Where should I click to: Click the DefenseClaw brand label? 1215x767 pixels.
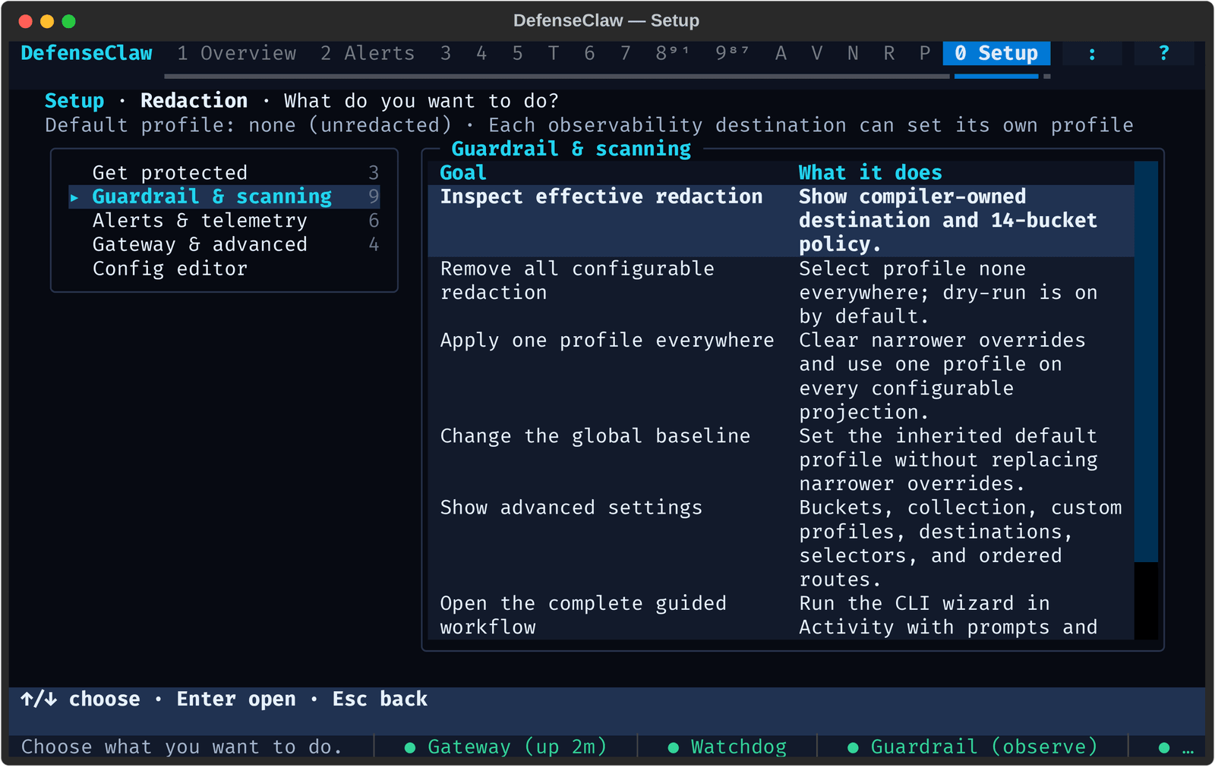tap(87, 53)
